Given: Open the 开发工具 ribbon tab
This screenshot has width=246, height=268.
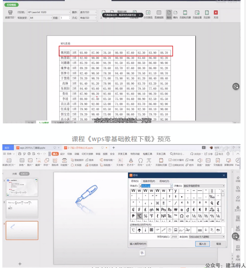Looking at the screenshot, I should [x=122, y=154].
